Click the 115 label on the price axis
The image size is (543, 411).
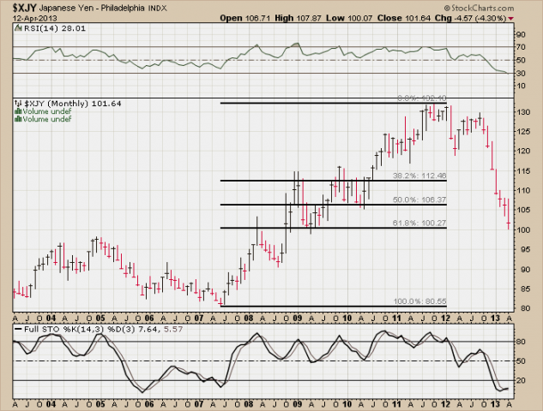coord(522,170)
